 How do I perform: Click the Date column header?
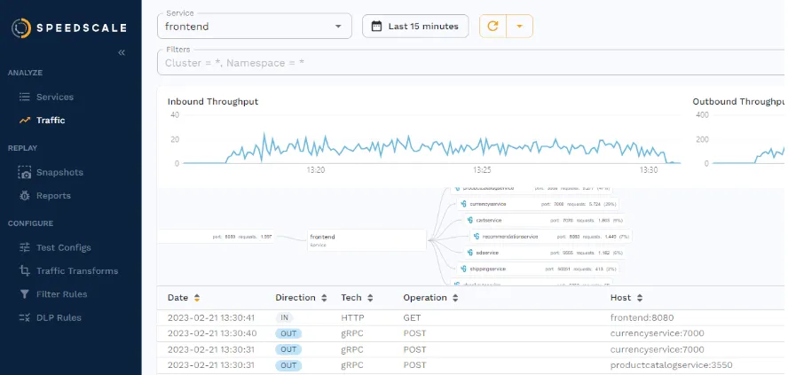(x=177, y=298)
